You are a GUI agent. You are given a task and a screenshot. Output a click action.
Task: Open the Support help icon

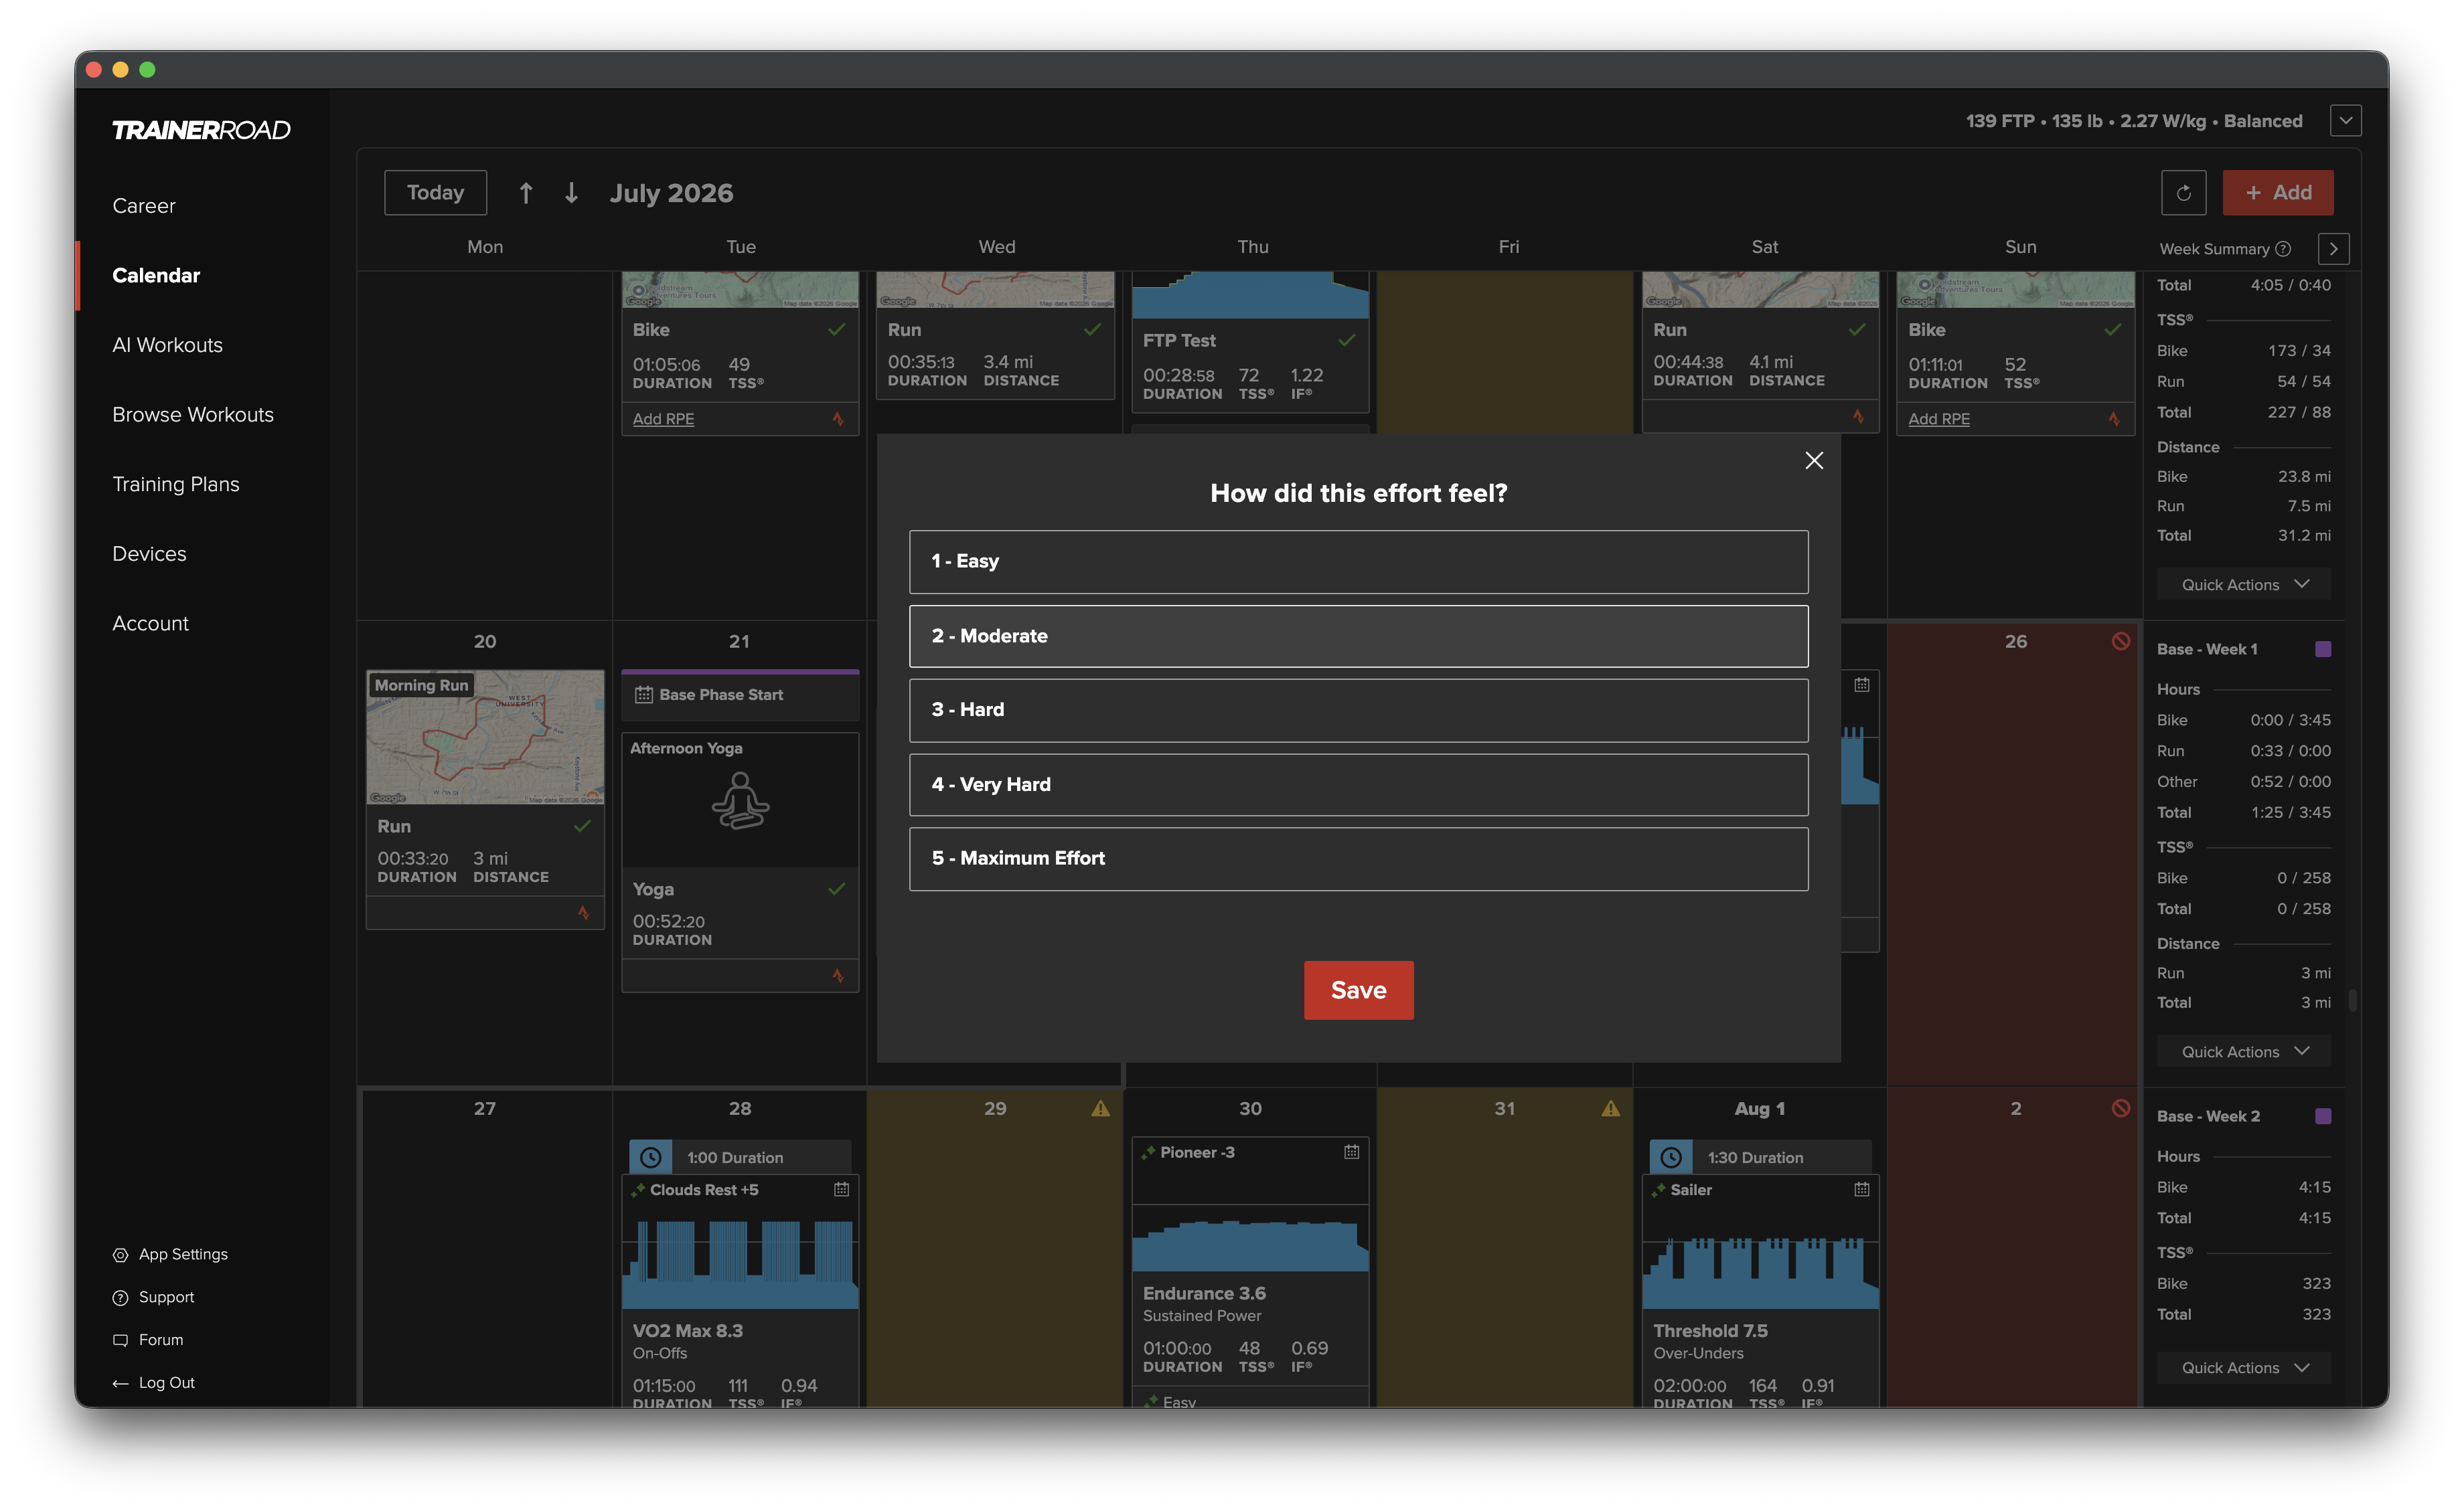coord(121,1297)
